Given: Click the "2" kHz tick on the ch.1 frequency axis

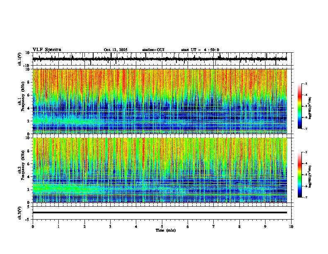Looking at the screenshot, I should pos(29,121).
